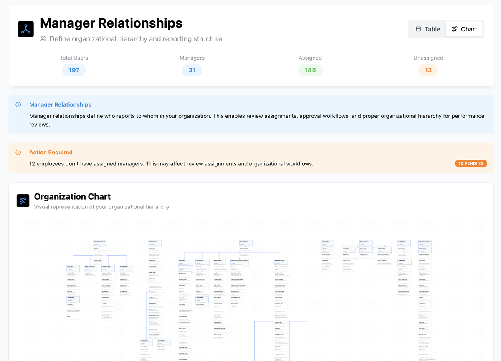Viewport: 501px width, 361px height.
Task: Click the Unassigned count badge 12
Action: click(x=428, y=70)
